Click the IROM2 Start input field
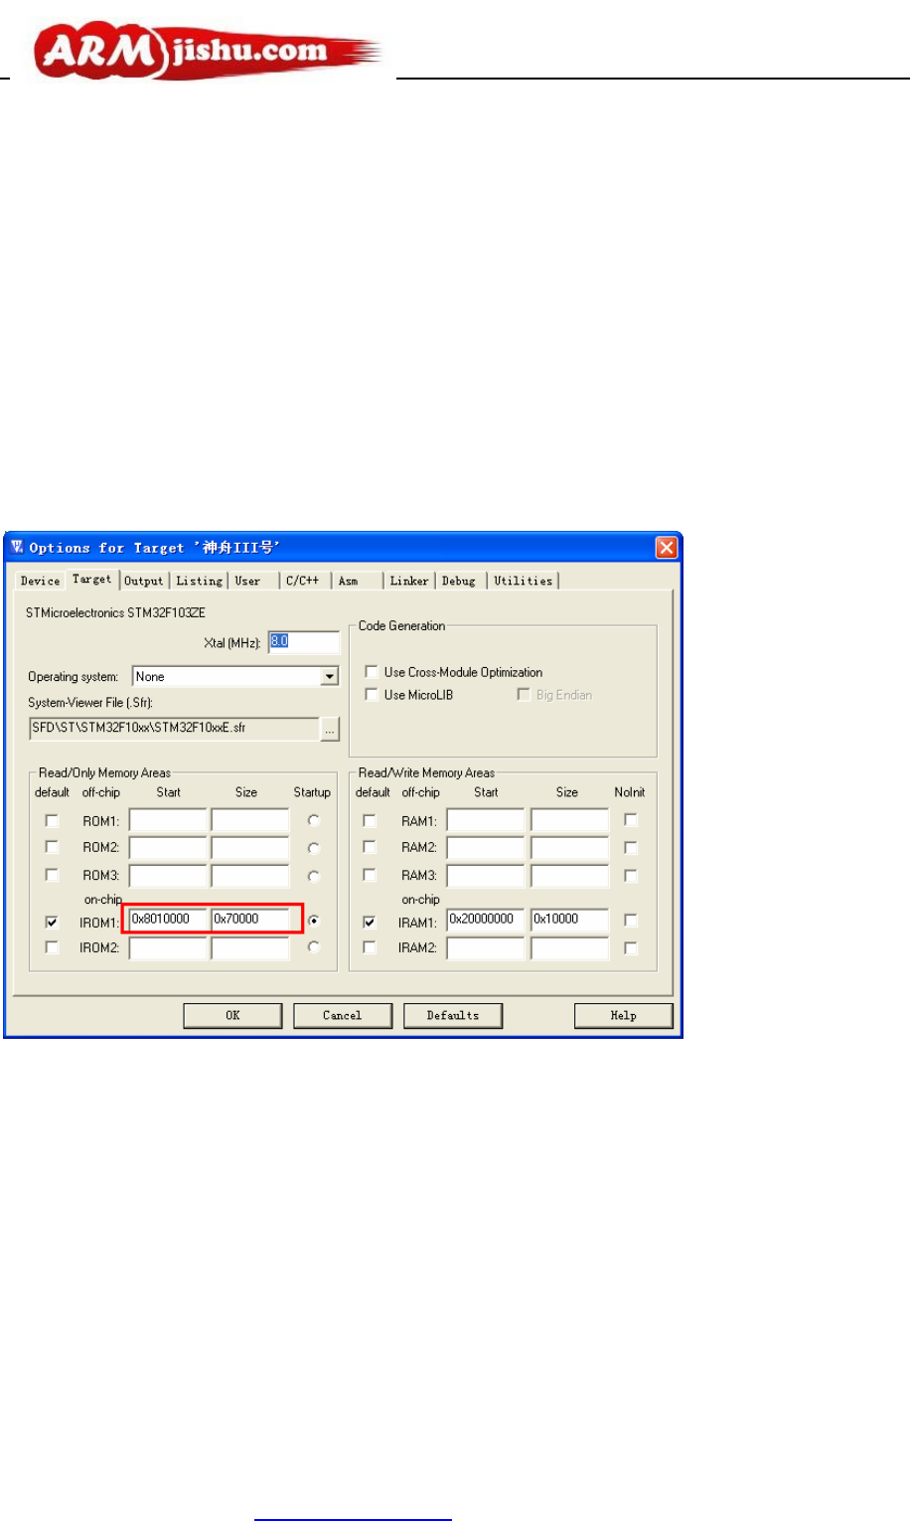The width and height of the screenshot is (910, 1521). coord(168,947)
